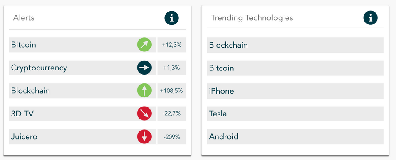Open the Alerts info icon
The height and width of the screenshot is (160, 396).
click(x=172, y=18)
